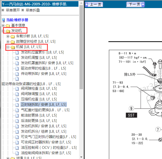Open 驱动皮带的检查[L8，LF，L5] page
Image resolution: width=162 pixels, height=159 pixels.
[44, 68]
